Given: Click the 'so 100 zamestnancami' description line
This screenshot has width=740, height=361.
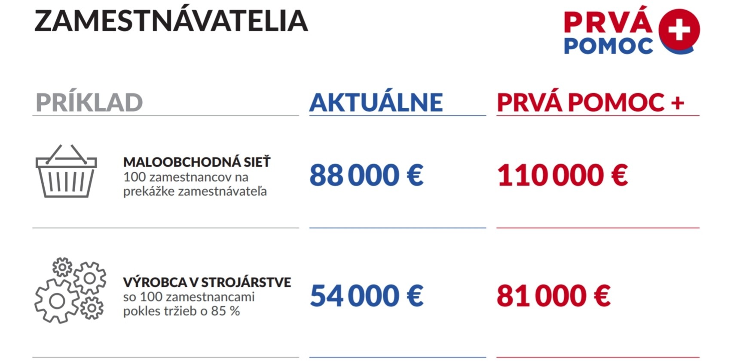Looking at the screenshot, I should (x=189, y=297).
